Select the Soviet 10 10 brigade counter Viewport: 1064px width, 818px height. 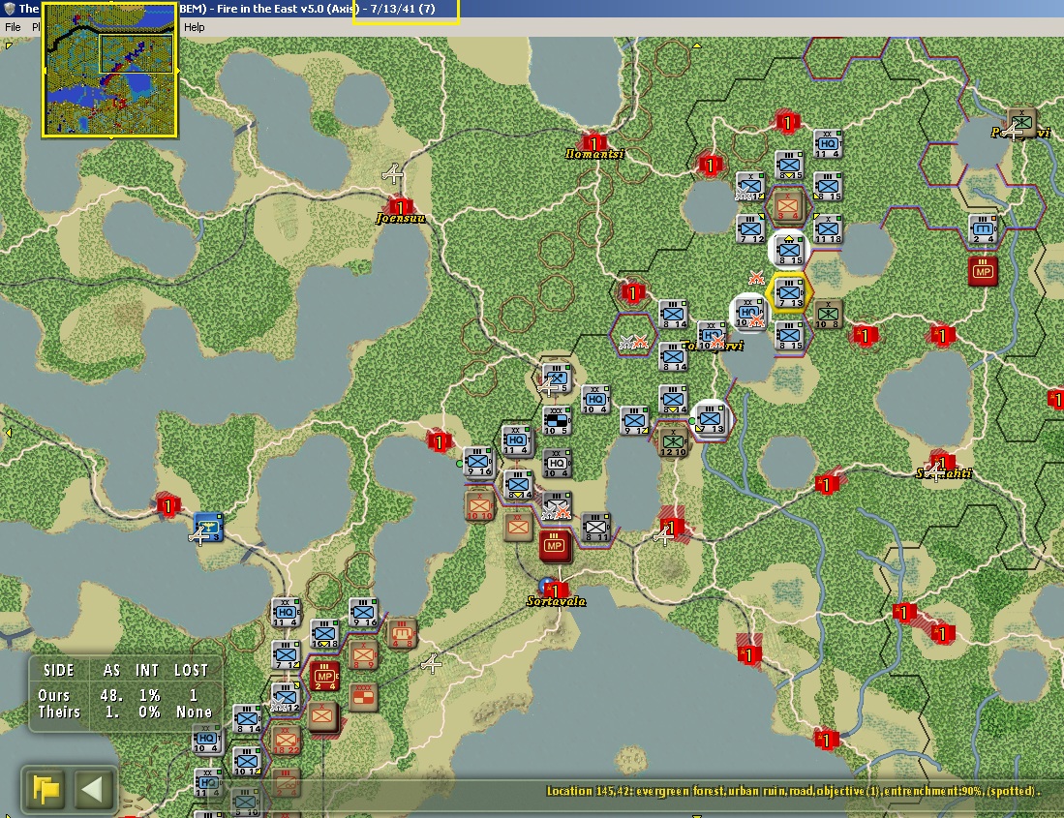click(x=479, y=506)
